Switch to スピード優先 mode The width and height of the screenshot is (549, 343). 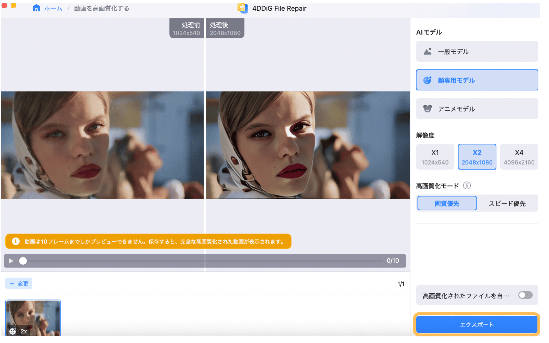pos(507,203)
